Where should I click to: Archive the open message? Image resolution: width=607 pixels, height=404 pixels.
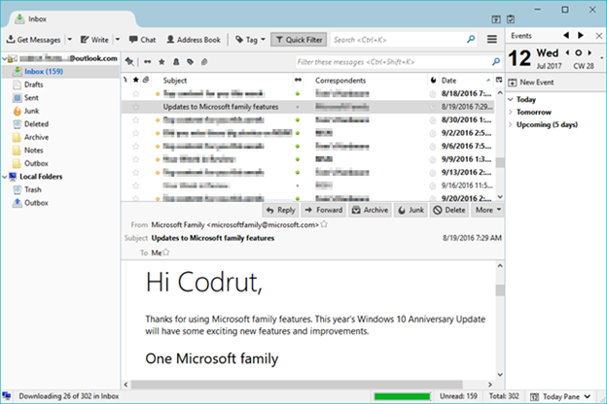(x=370, y=210)
